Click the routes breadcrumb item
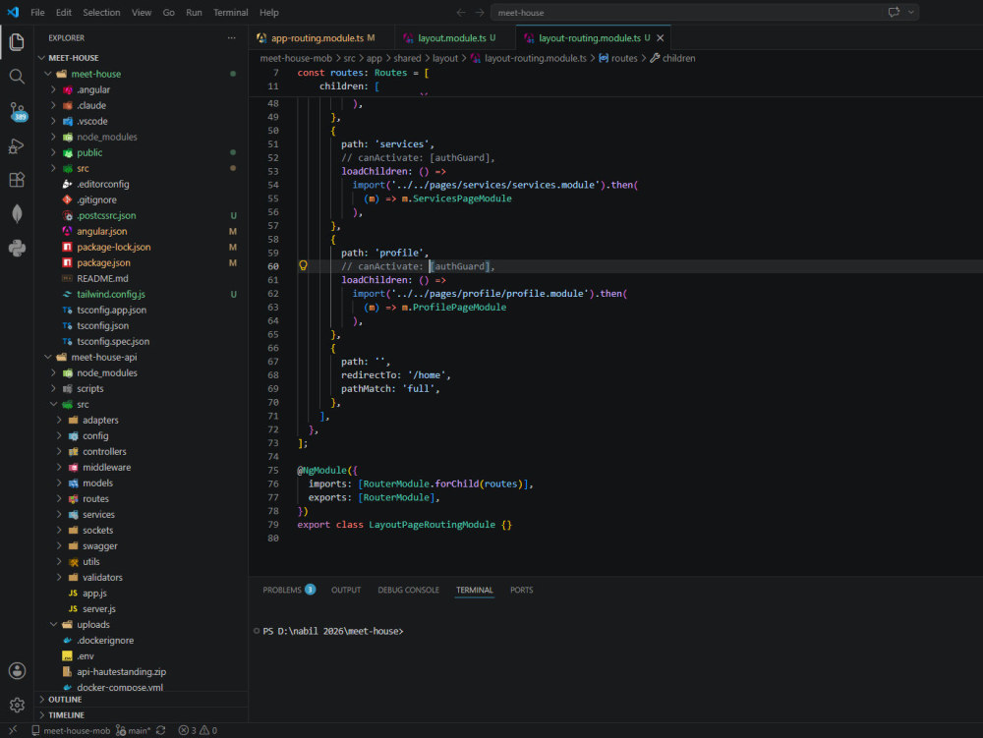The image size is (983, 738). (x=618, y=58)
